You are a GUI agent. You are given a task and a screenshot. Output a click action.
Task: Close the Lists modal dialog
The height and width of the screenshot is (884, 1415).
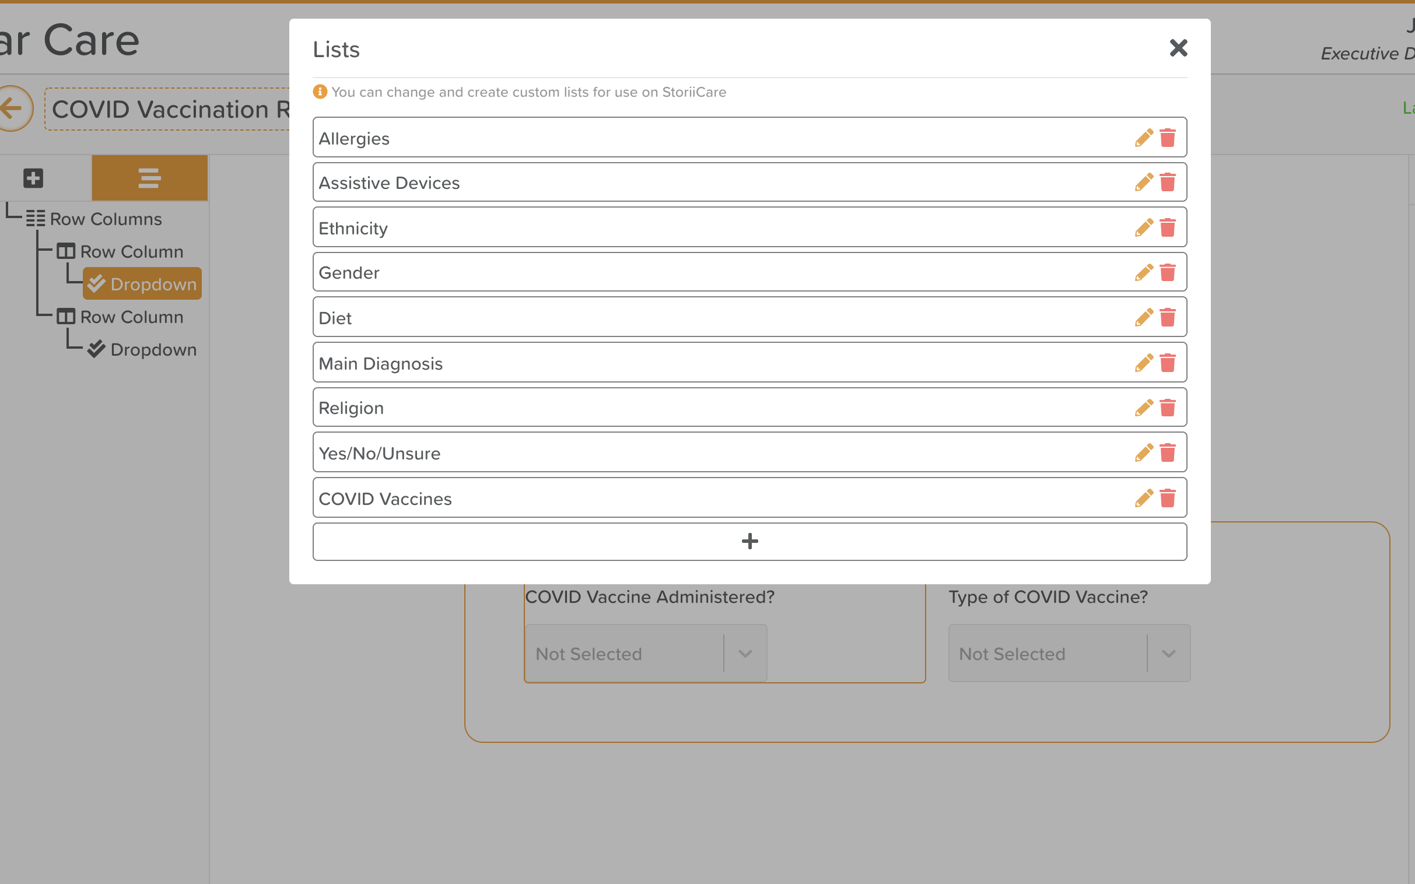[1176, 47]
